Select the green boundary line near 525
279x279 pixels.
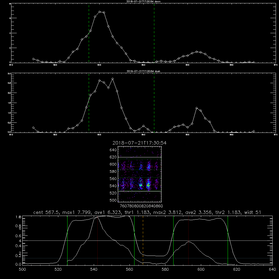tap(67, 240)
